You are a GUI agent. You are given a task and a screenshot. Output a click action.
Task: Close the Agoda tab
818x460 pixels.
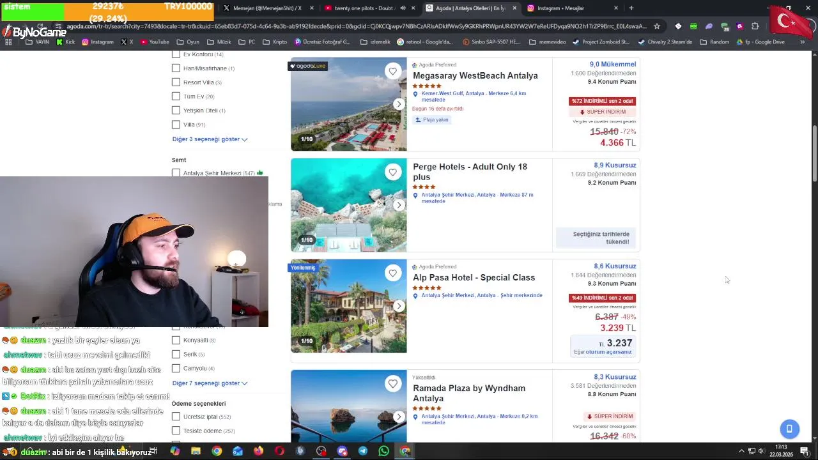point(514,8)
